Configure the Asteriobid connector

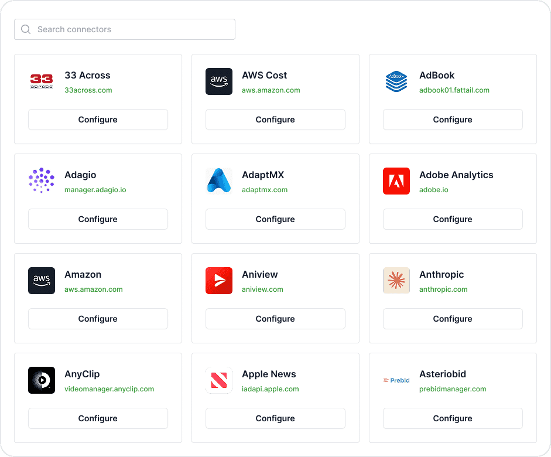(453, 418)
